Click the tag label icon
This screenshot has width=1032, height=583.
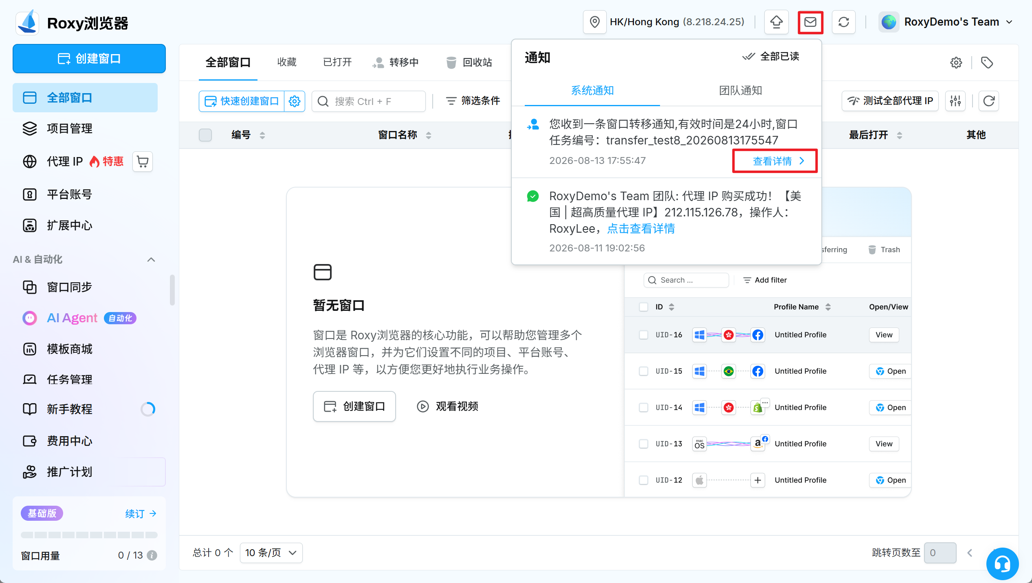coord(987,63)
